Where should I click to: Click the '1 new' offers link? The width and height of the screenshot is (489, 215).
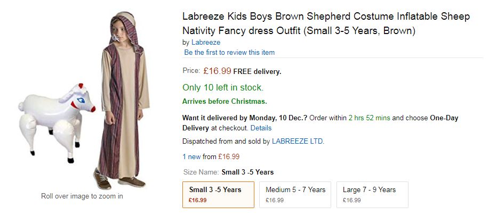[191, 156]
